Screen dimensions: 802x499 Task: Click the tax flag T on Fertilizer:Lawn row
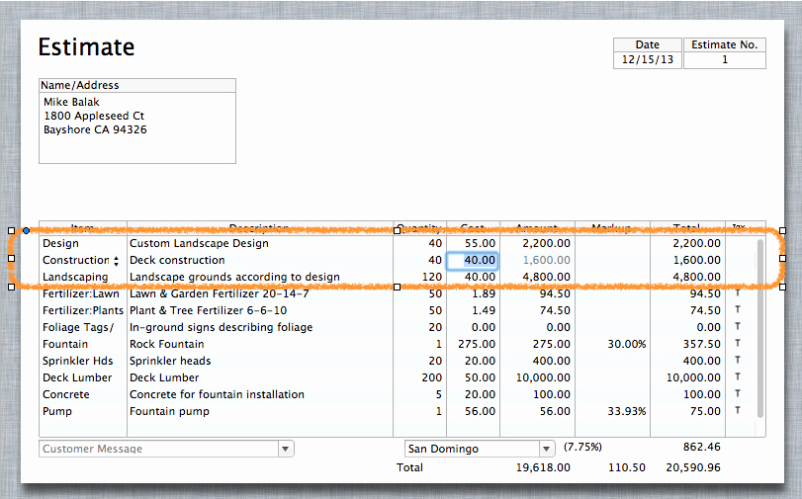(738, 292)
